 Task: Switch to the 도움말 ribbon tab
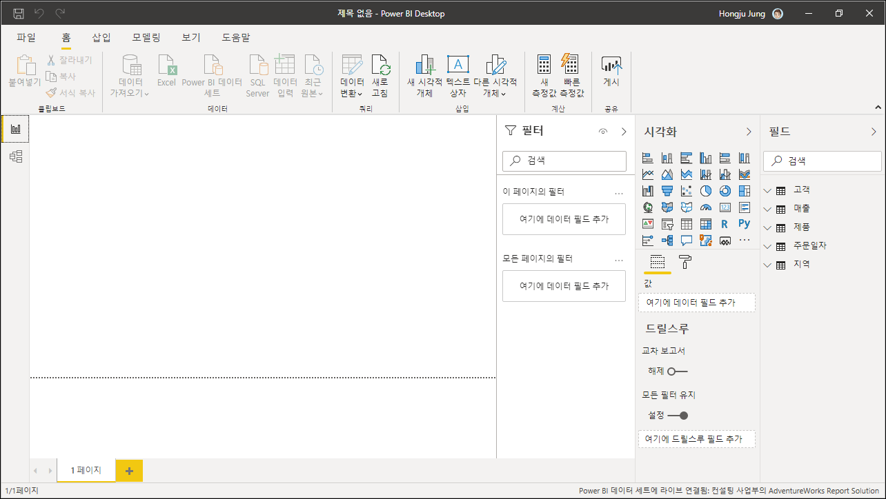coord(236,37)
